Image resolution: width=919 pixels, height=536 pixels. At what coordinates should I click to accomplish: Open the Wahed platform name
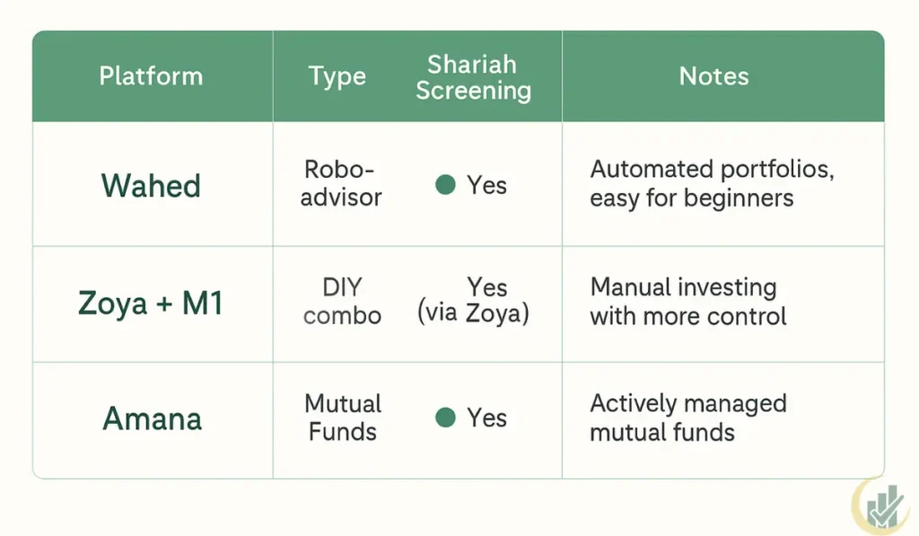(x=151, y=186)
